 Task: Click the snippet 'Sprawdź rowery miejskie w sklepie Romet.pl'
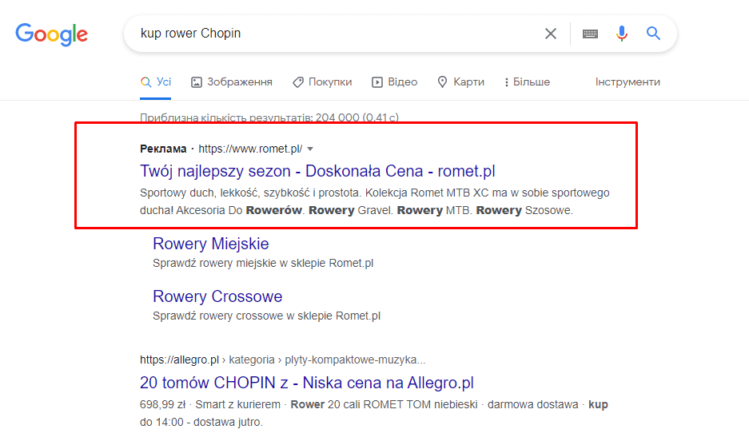[x=263, y=263]
